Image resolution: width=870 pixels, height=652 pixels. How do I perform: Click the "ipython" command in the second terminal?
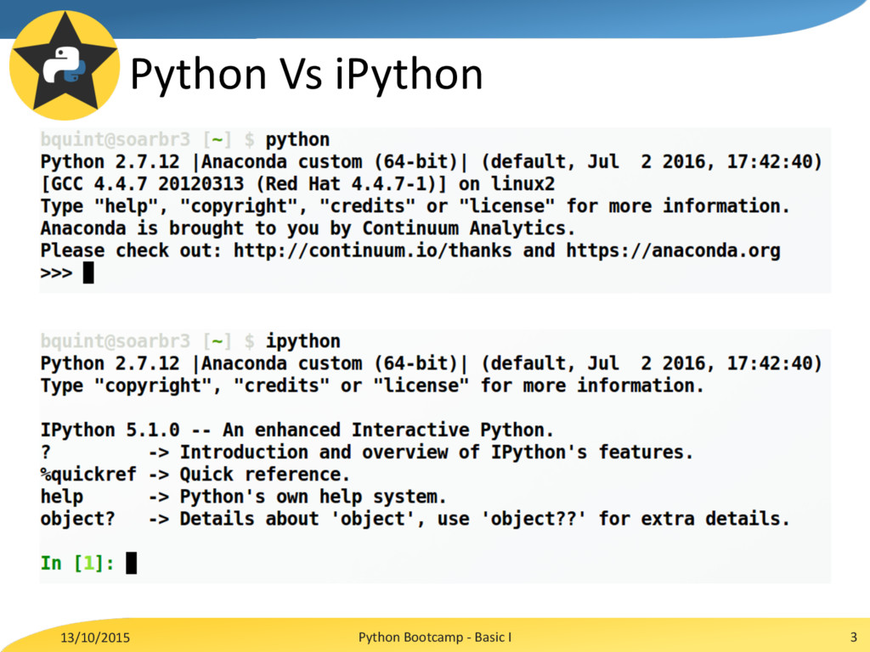pos(303,341)
